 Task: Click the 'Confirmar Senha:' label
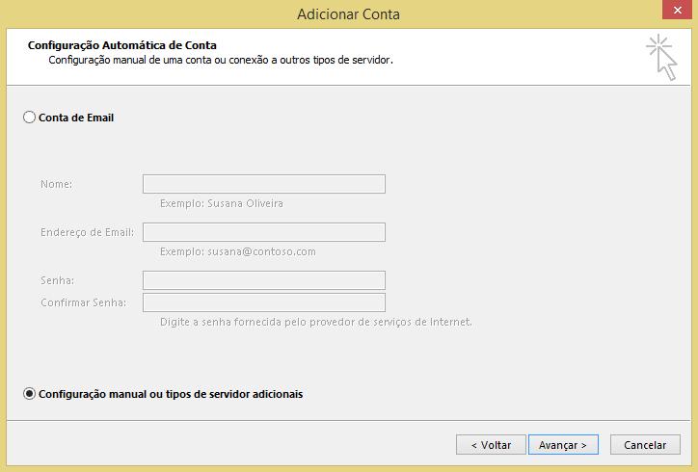[83, 302]
